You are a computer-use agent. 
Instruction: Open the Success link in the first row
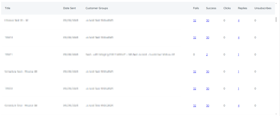tap(208, 20)
